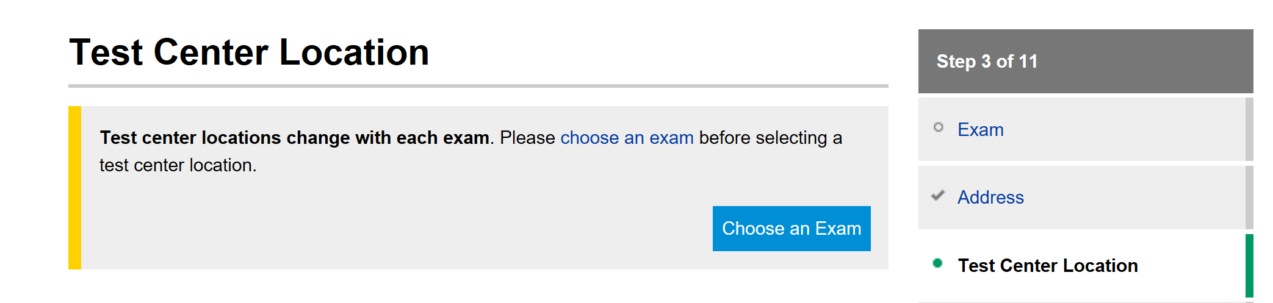Click the green bar on the current step
This screenshot has width=1273, height=303.
tap(1249, 266)
